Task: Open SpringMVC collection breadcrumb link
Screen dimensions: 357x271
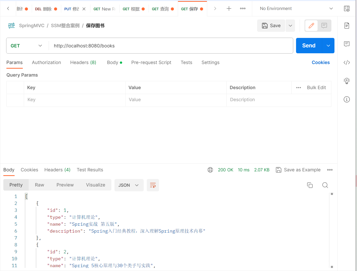Action: coord(32,26)
